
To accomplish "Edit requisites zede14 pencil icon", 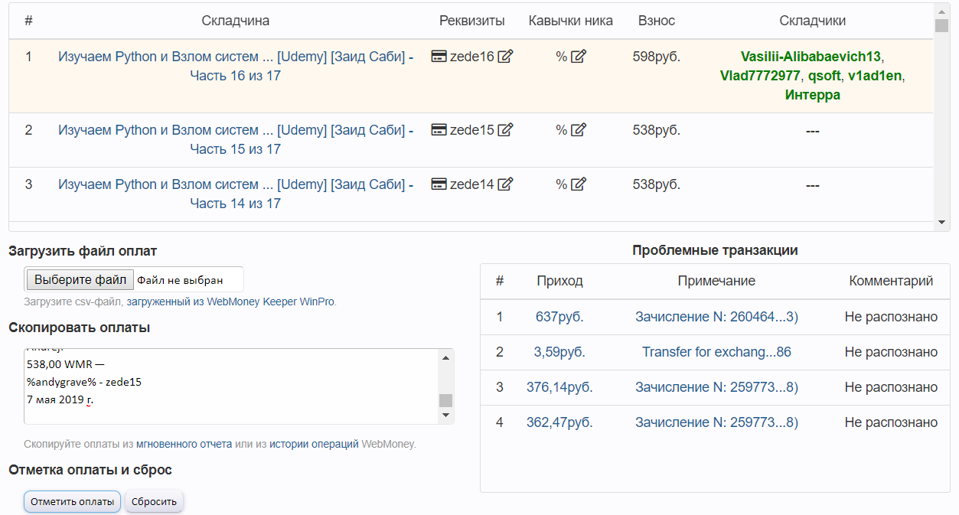I will click(505, 184).
